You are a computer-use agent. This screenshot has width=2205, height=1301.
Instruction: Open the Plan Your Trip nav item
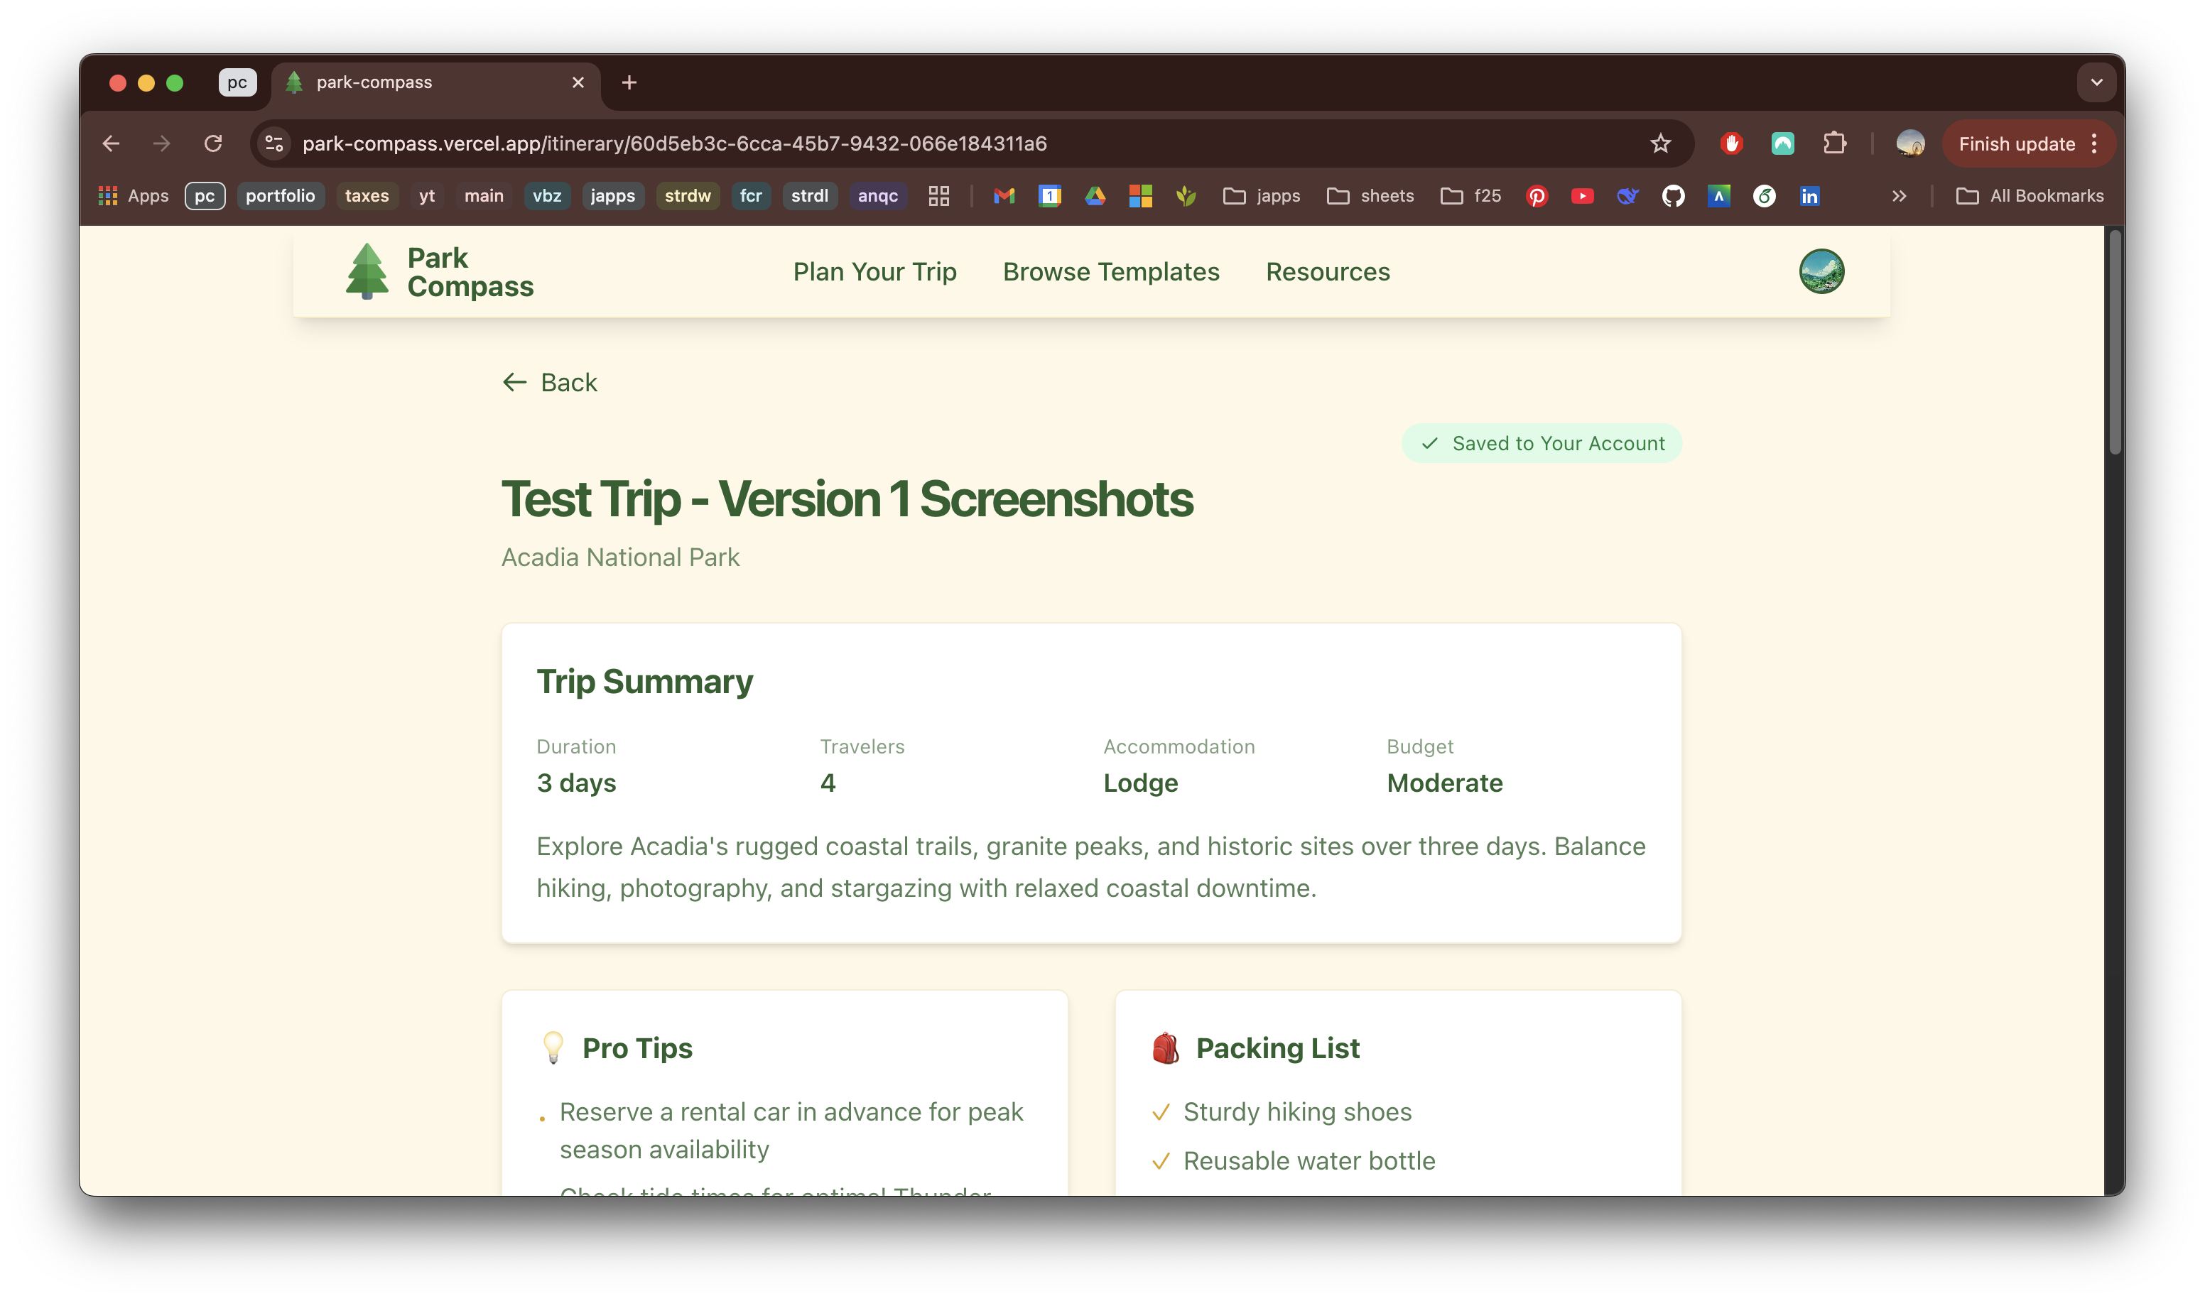pos(874,272)
